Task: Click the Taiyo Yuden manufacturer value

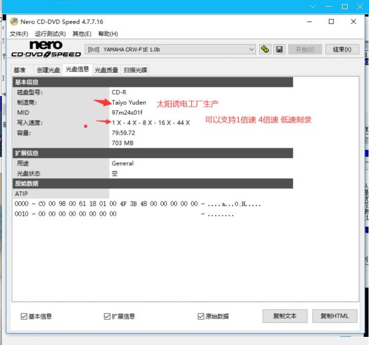Action: [129, 102]
